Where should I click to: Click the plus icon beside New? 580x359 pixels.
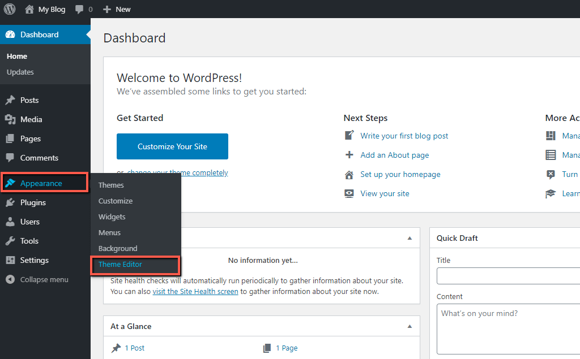click(x=107, y=9)
